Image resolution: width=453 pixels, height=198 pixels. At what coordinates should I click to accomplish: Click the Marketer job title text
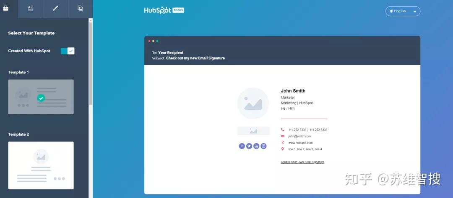[288, 98]
